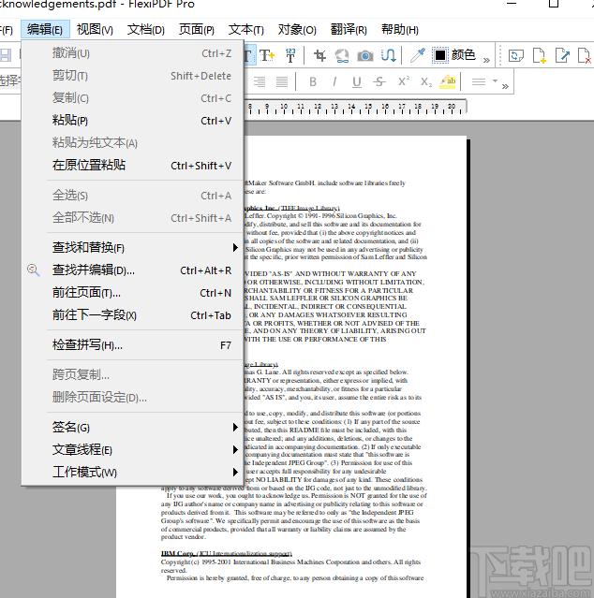Select the text numbering tool (123 T)
The image size is (594, 598).
coord(290,55)
